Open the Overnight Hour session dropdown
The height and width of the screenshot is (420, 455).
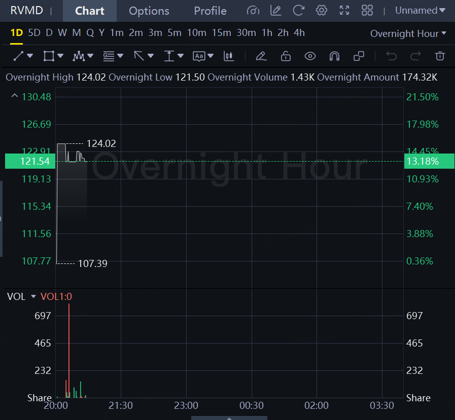408,33
